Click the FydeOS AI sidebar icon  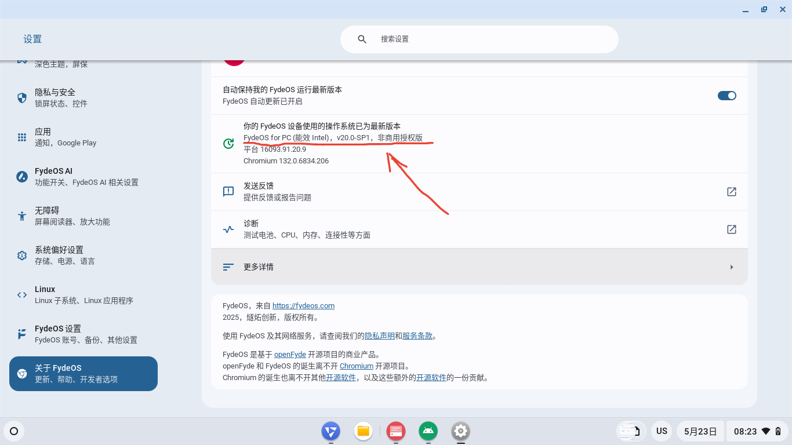pyautogui.click(x=22, y=177)
